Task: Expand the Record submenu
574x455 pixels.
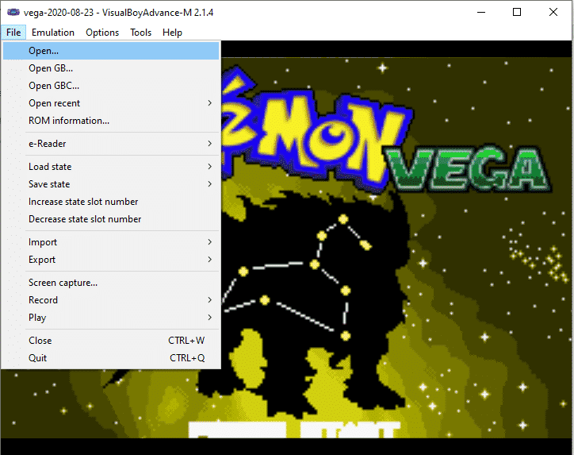Action: (x=111, y=300)
